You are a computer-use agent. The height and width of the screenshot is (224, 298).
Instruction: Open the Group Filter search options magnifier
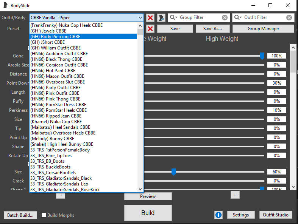pos(173,17)
